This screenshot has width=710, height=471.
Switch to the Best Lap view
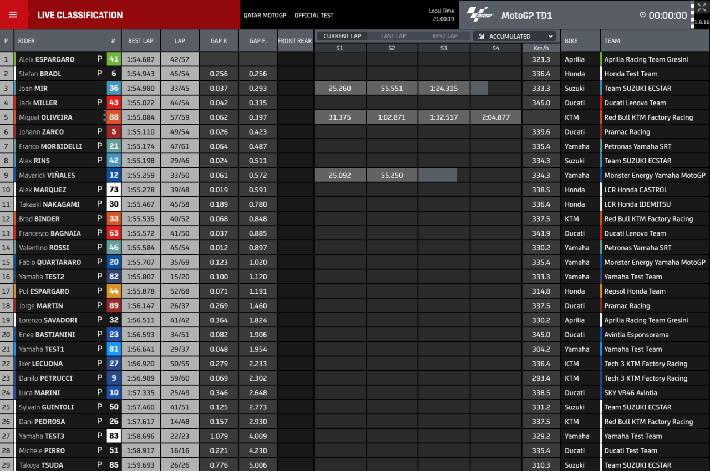(445, 36)
